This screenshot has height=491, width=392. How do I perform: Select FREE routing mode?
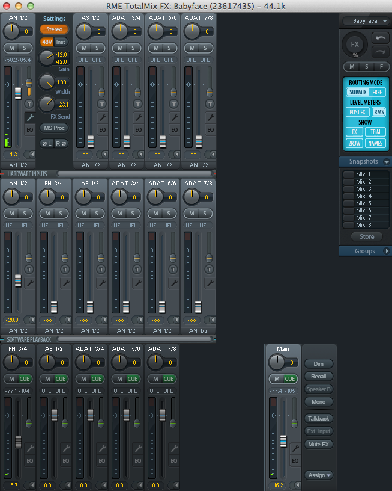[x=377, y=92]
